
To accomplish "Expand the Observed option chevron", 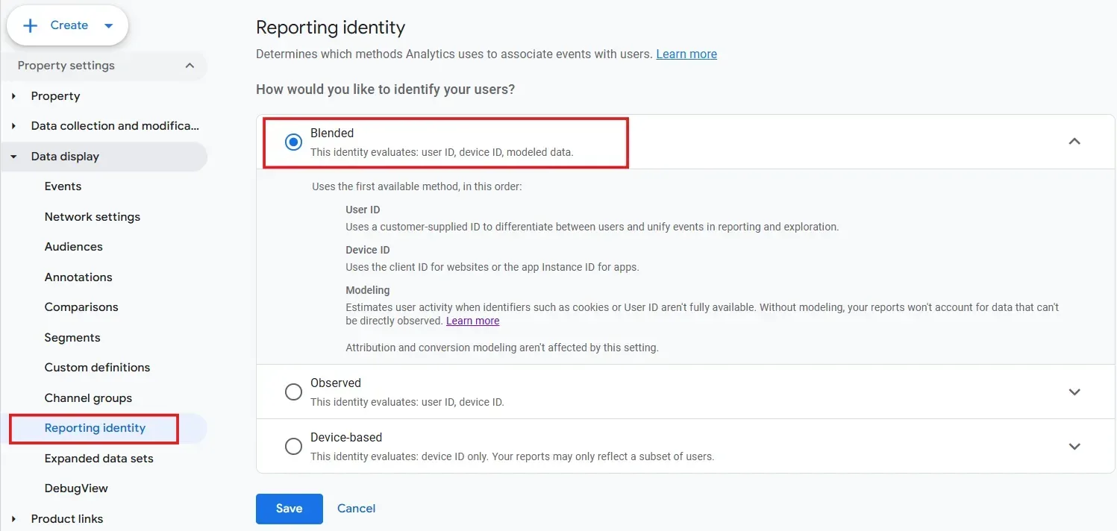I will 1074,392.
